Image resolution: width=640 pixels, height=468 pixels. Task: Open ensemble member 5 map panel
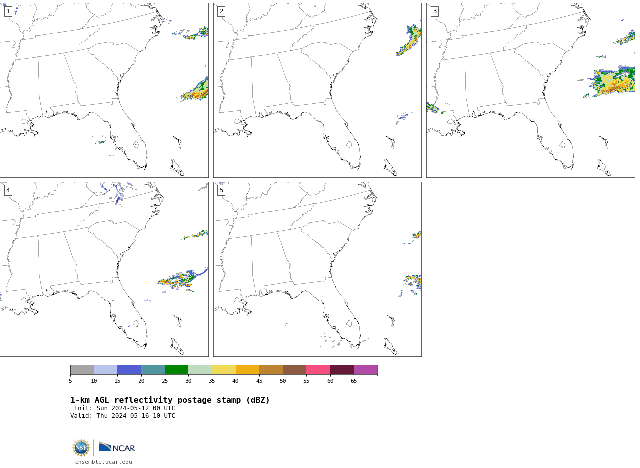point(317,269)
